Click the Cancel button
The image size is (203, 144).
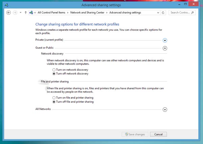[158, 134]
